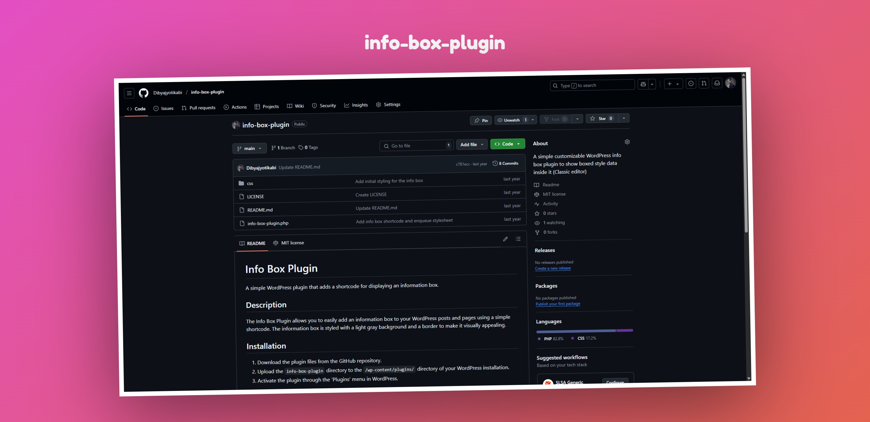The image size is (870, 422).
Task: Open pull requests icon in header
Action: (704, 83)
